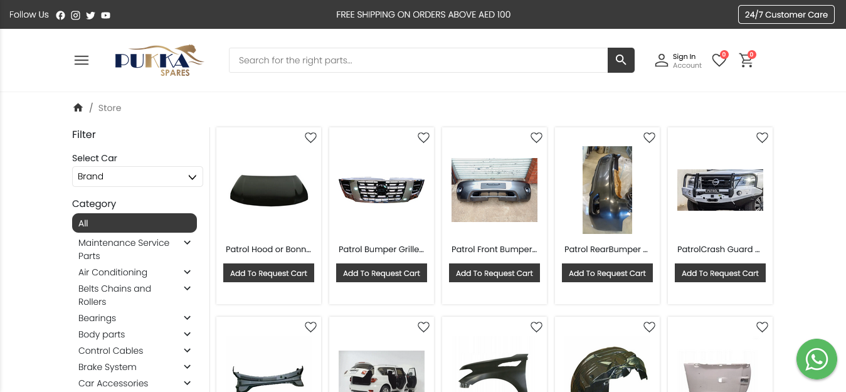Open the Facebook page icon
Screen dimensions: 846x392
60,15
